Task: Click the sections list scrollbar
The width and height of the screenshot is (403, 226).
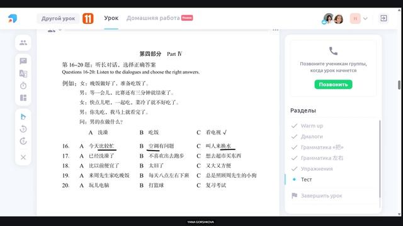Action: pyautogui.click(x=380, y=159)
